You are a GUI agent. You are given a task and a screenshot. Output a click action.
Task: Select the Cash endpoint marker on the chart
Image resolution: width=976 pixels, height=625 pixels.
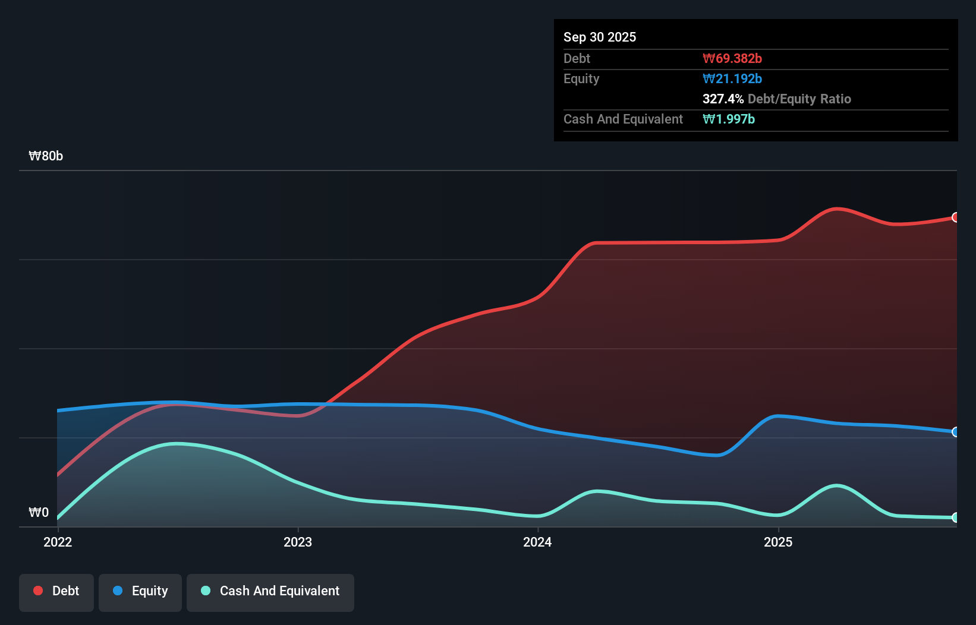coord(955,518)
